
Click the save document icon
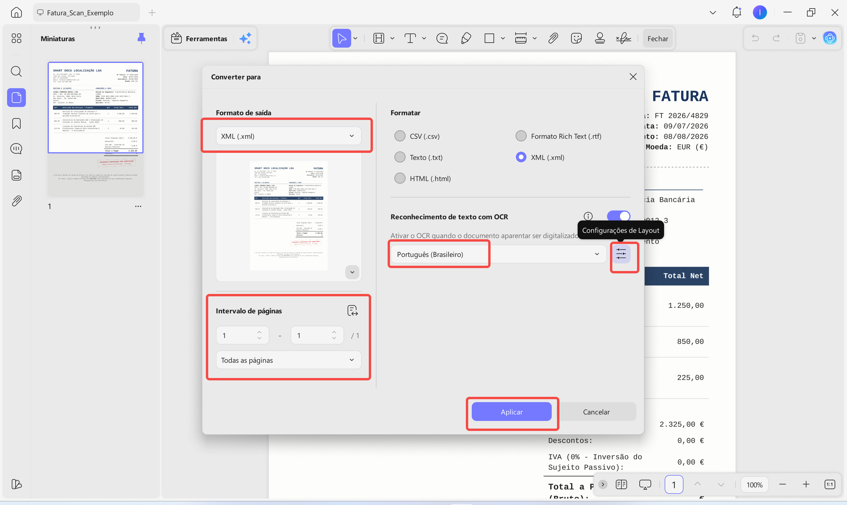click(800, 38)
